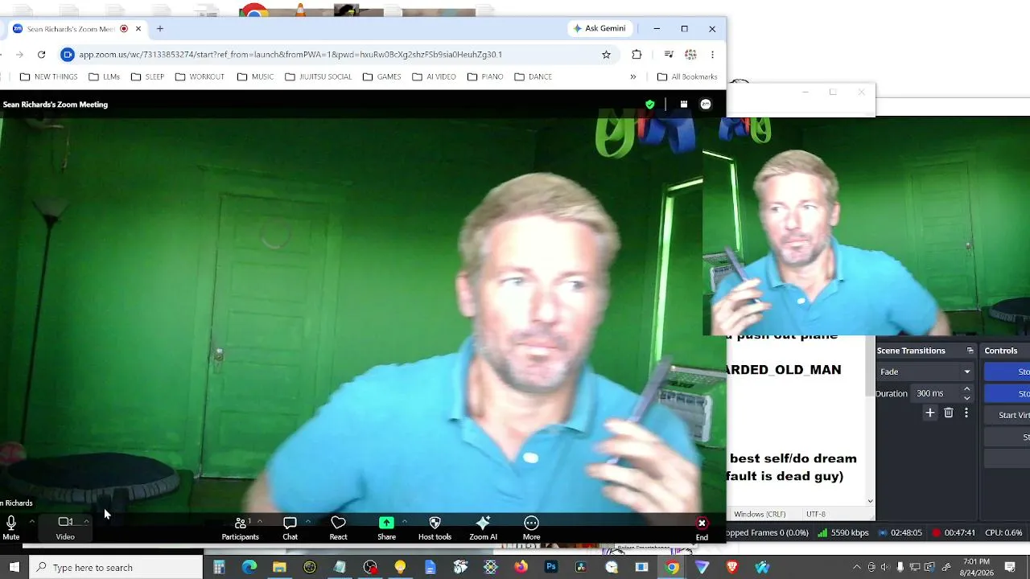The image size is (1030, 579).
Task: Decrease the OBS transition Duration value
Action: (966, 397)
